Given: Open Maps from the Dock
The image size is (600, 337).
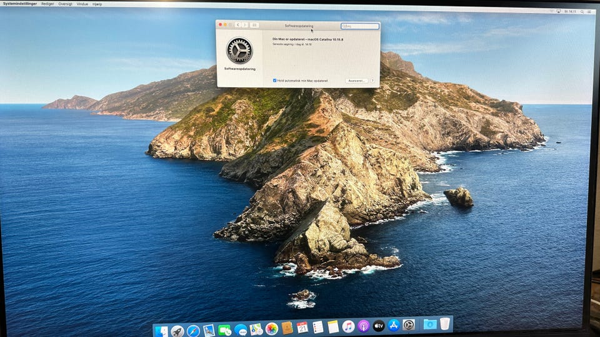Looking at the screenshot, I should tap(256, 329).
